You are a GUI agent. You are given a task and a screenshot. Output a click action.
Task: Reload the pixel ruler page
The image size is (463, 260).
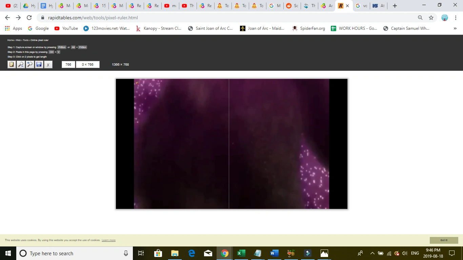29,18
